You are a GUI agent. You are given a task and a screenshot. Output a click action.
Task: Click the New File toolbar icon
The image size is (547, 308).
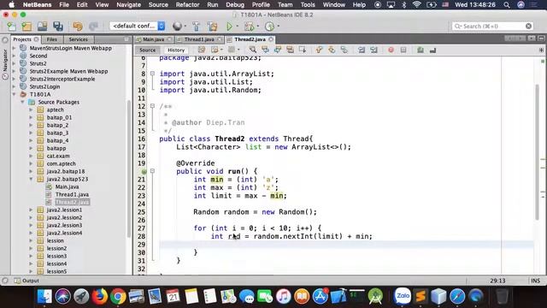pyautogui.click(x=11, y=27)
